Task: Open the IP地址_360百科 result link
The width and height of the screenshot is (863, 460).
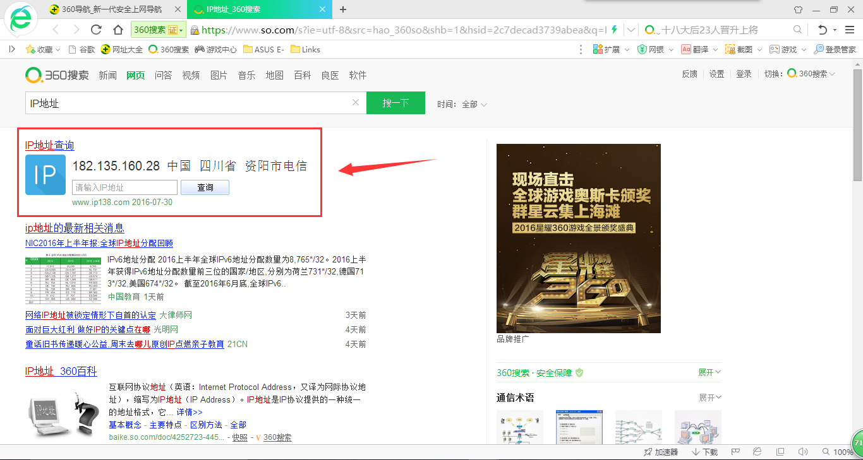Action: (61, 371)
